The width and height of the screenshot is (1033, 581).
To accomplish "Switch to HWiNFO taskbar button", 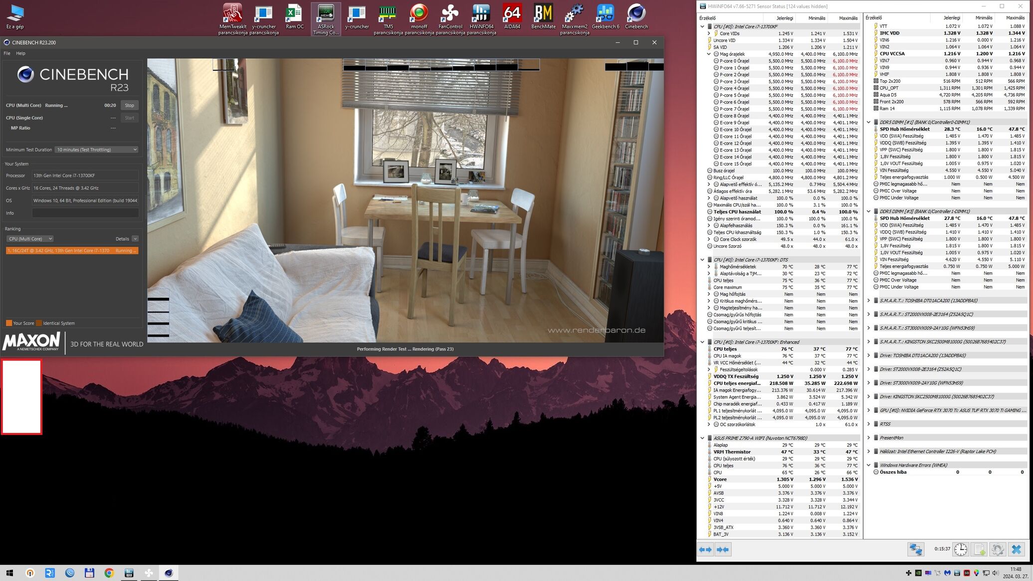I will coord(129,573).
